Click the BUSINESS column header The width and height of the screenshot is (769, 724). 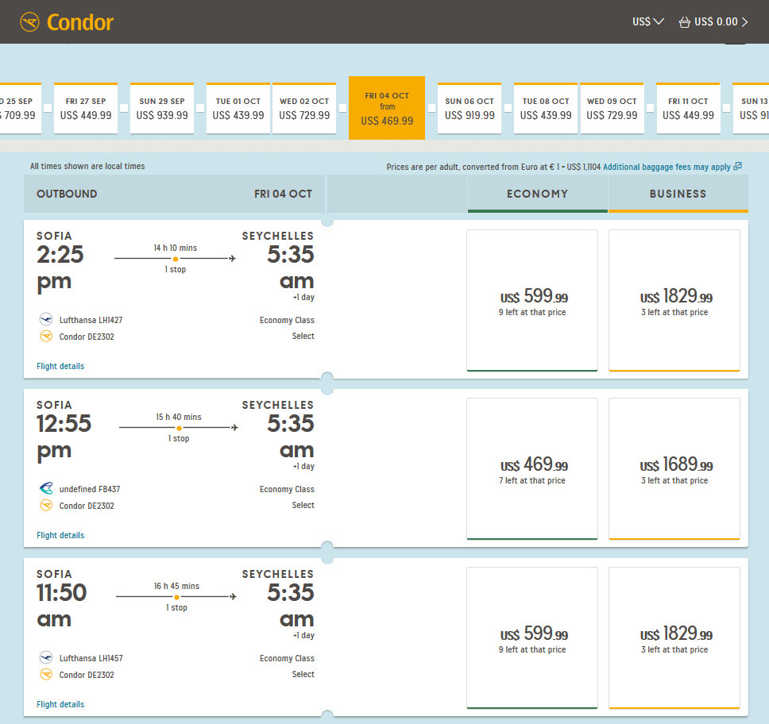[x=678, y=194]
